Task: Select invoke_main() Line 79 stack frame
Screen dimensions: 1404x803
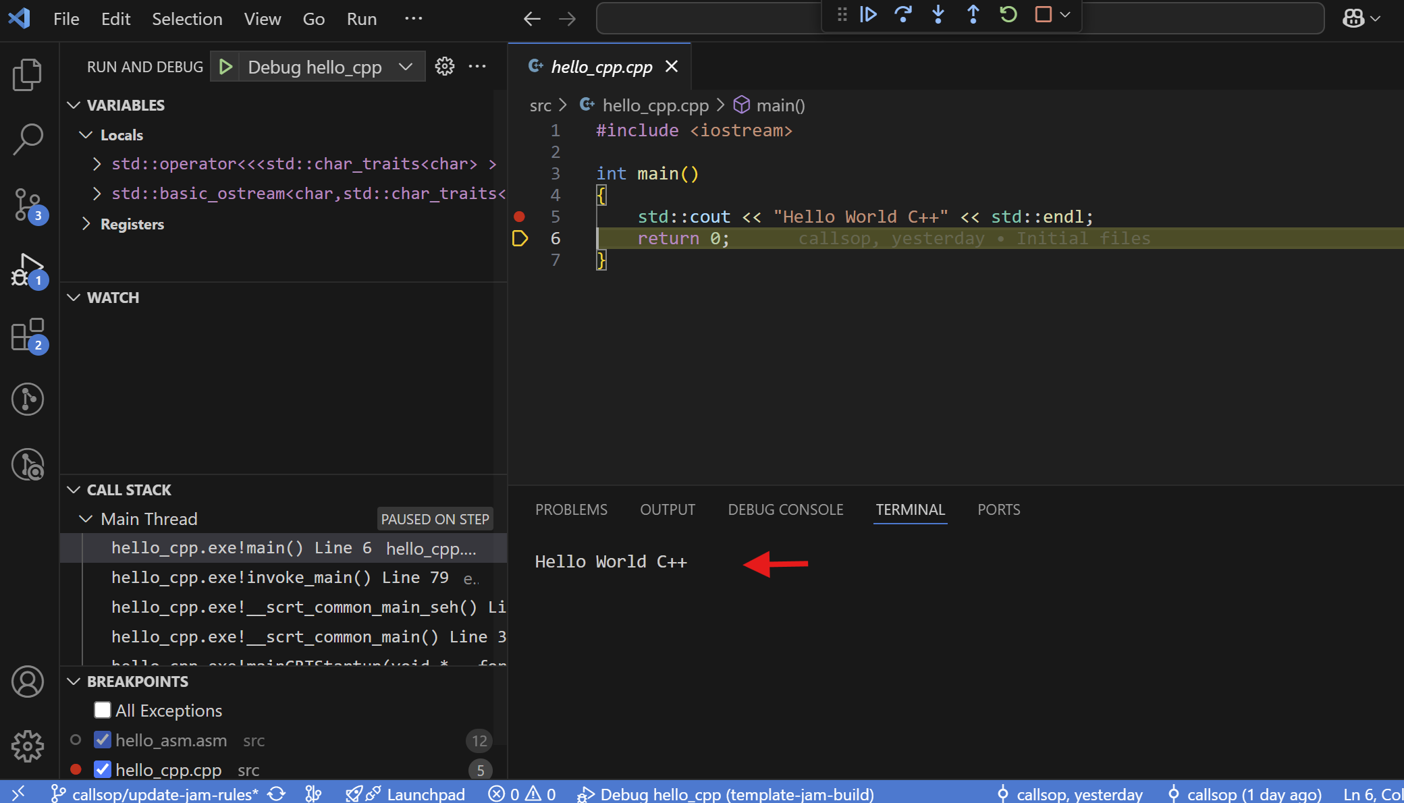Action: (x=283, y=578)
